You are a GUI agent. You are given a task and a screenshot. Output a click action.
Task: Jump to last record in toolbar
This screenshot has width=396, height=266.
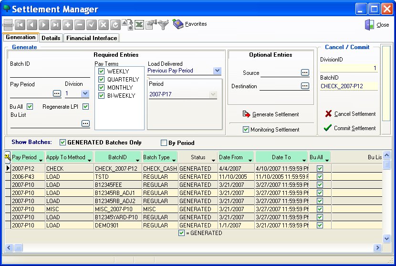[x=55, y=24]
